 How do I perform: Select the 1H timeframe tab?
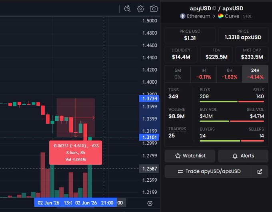[204, 74]
